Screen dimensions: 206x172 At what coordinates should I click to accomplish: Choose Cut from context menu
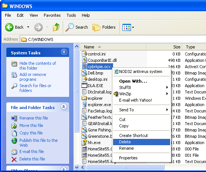tap(142, 120)
